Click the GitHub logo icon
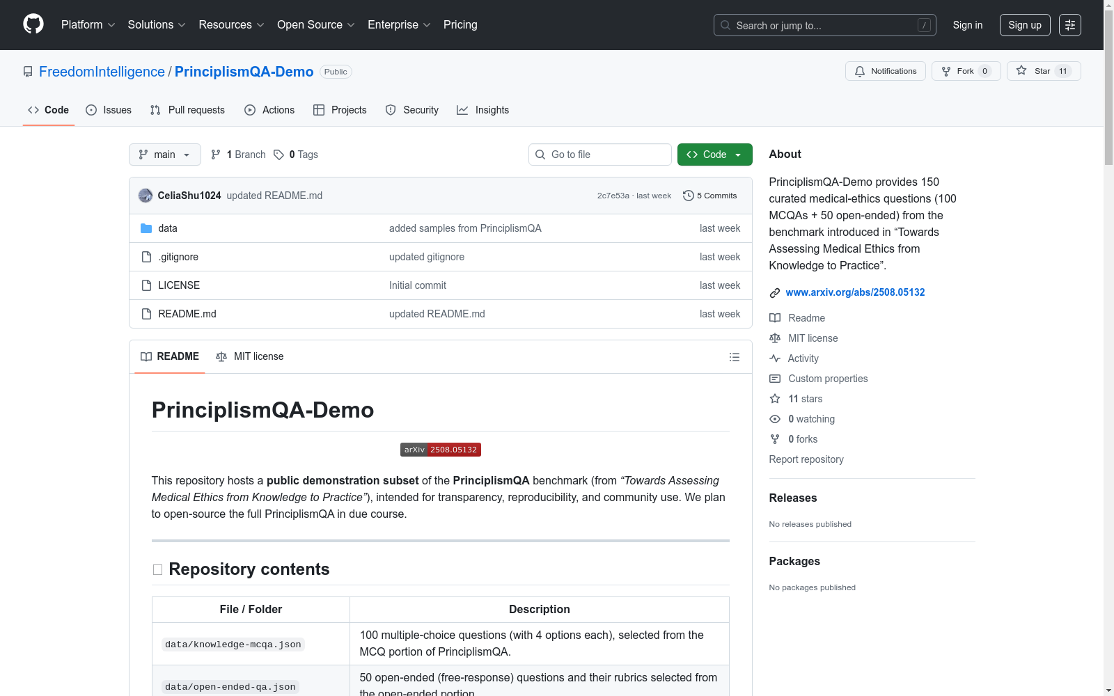Image resolution: width=1114 pixels, height=696 pixels. pyautogui.click(x=33, y=24)
